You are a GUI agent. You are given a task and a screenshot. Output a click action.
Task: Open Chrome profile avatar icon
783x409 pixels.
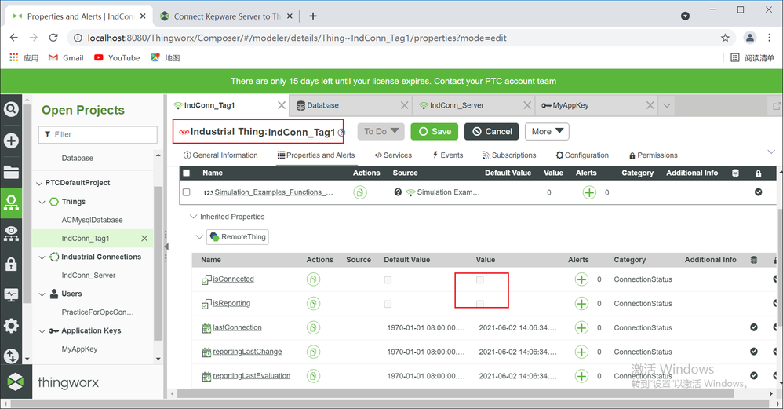[749, 38]
